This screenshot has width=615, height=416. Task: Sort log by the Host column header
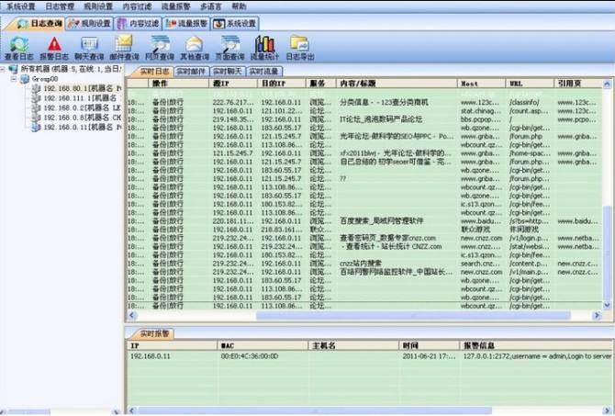point(481,84)
